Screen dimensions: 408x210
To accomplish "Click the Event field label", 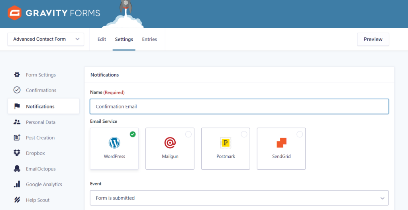I will pyautogui.click(x=96, y=184).
